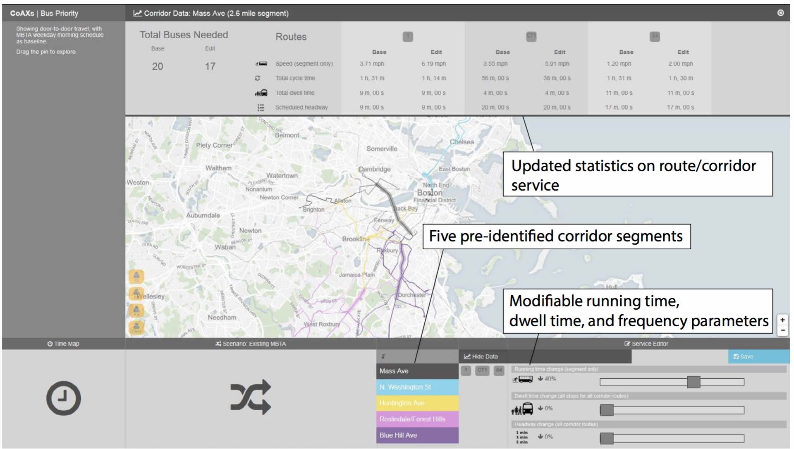Image resolution: width=794 pixels, height=449 pixels.
Task: Click the refresh icon beside Total cycle time
Action: coord(258,78)
